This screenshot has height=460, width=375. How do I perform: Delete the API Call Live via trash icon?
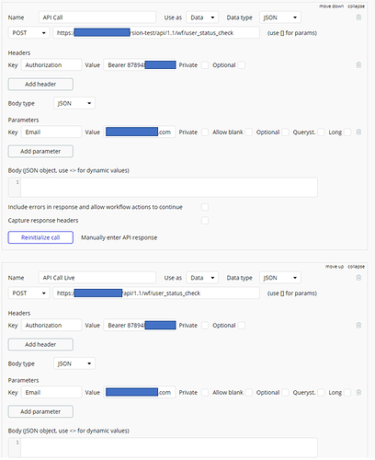(x=358, y=278)
